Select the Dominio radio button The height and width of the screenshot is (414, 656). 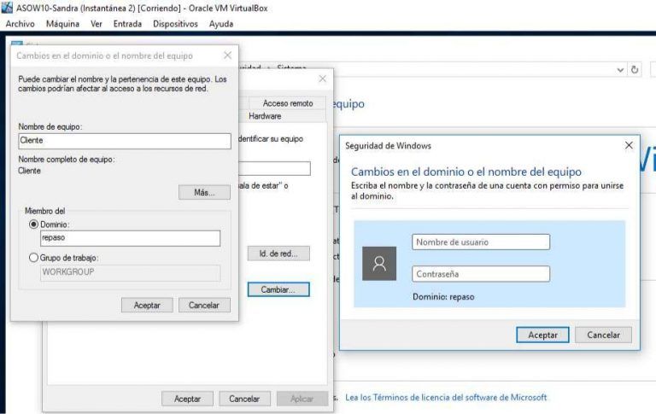33,224
